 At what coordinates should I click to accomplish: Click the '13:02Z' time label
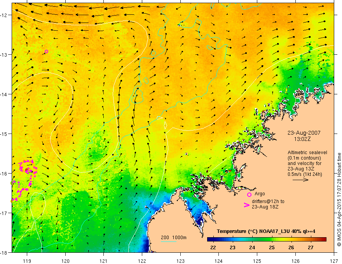click(x=302, y=139)
